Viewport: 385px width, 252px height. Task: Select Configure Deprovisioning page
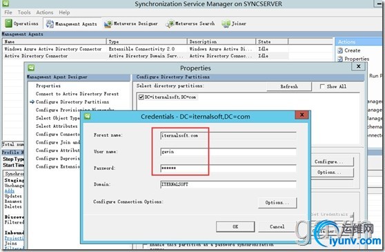point(58,158)
